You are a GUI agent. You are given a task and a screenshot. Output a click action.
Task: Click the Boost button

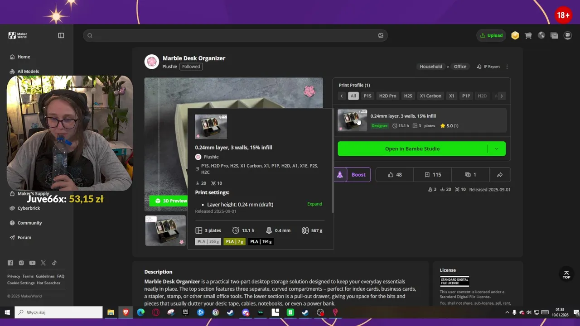pos(353,175)
